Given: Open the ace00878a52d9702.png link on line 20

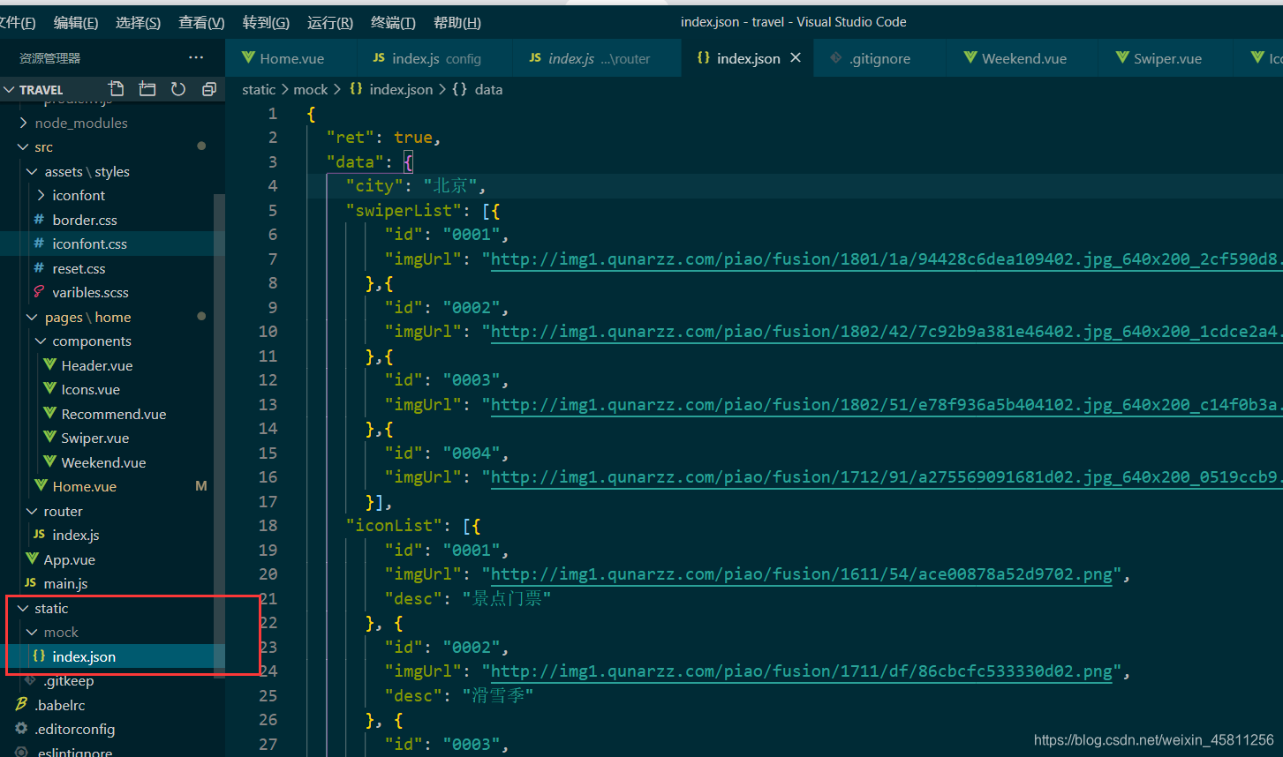Looking at the screenshot, I should tap(802, 574).
